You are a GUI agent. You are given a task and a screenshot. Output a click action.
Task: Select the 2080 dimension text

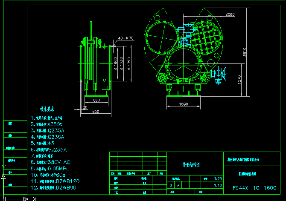(x=230, y=14)
